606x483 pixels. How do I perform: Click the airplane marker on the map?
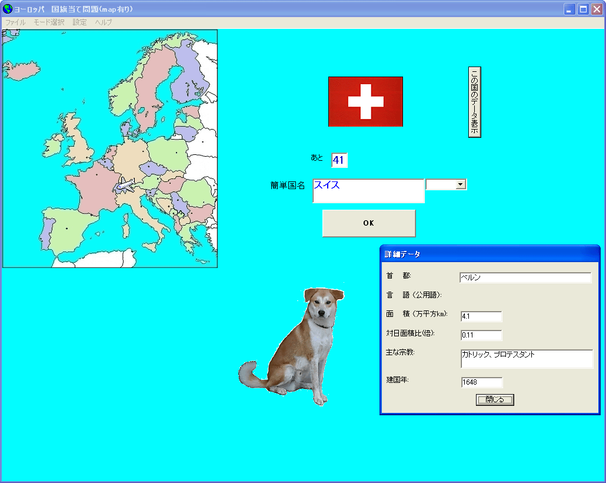click(126, 184)
